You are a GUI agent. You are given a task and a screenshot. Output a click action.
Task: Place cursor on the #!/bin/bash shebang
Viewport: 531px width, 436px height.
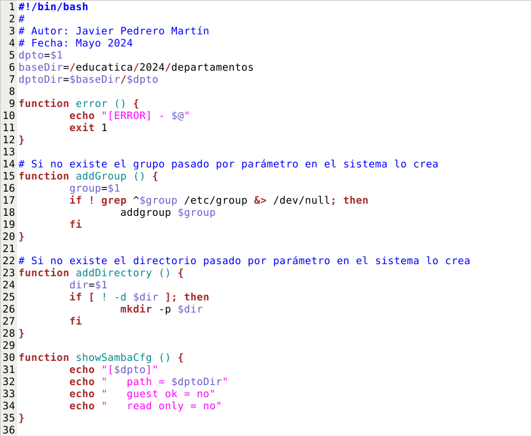pyautogui.click(x=53, y=7)
